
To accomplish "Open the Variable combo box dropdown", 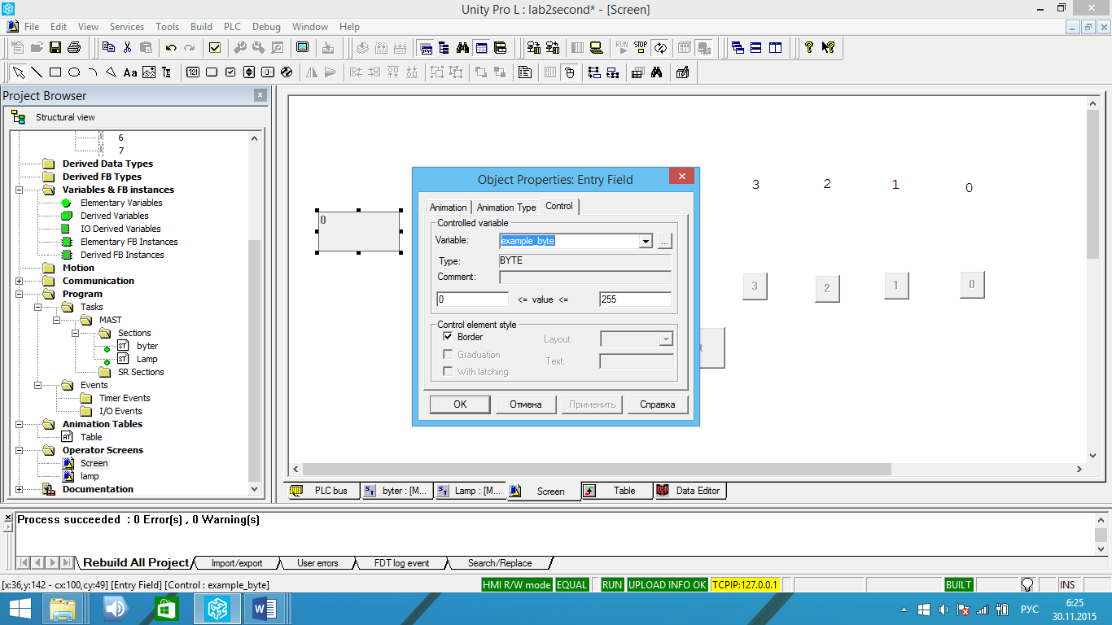I will tap(646, 241).
